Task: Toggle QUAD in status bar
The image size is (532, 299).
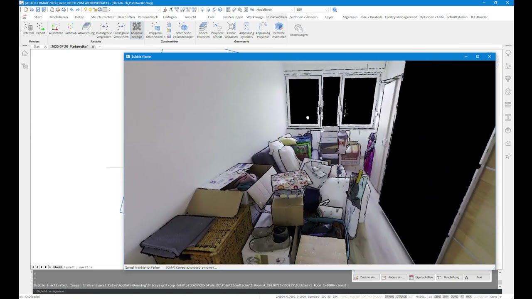Action: [454, 297]
